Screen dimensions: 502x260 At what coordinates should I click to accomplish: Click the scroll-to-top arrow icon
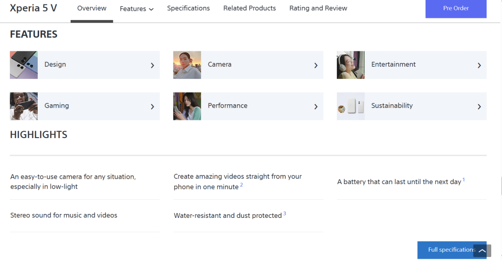pos(481,251)
